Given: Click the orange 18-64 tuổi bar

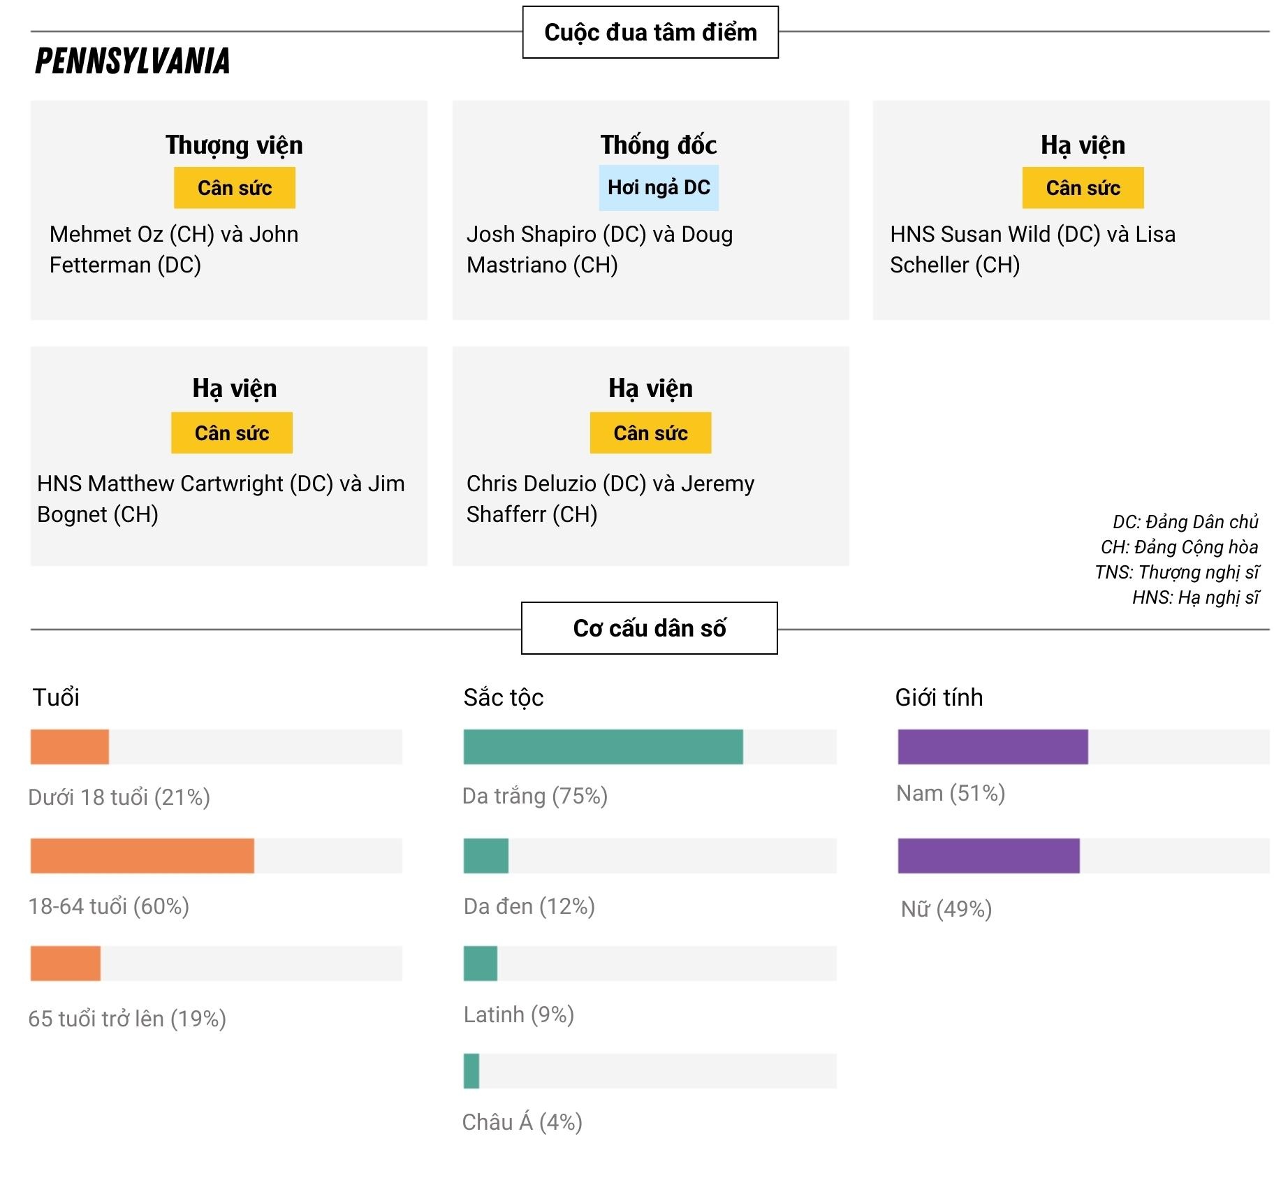Looking at the screenshot, I should tap(142, 856).
